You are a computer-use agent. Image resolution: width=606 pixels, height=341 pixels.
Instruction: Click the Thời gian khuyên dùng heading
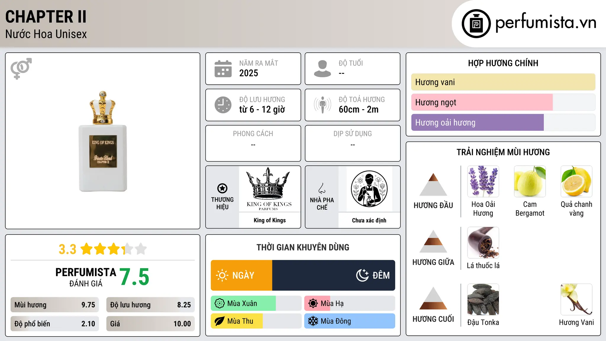pyautogui.click(x=303, y=247)
